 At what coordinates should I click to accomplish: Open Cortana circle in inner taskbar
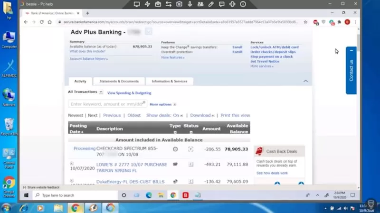tap(124, 195)
